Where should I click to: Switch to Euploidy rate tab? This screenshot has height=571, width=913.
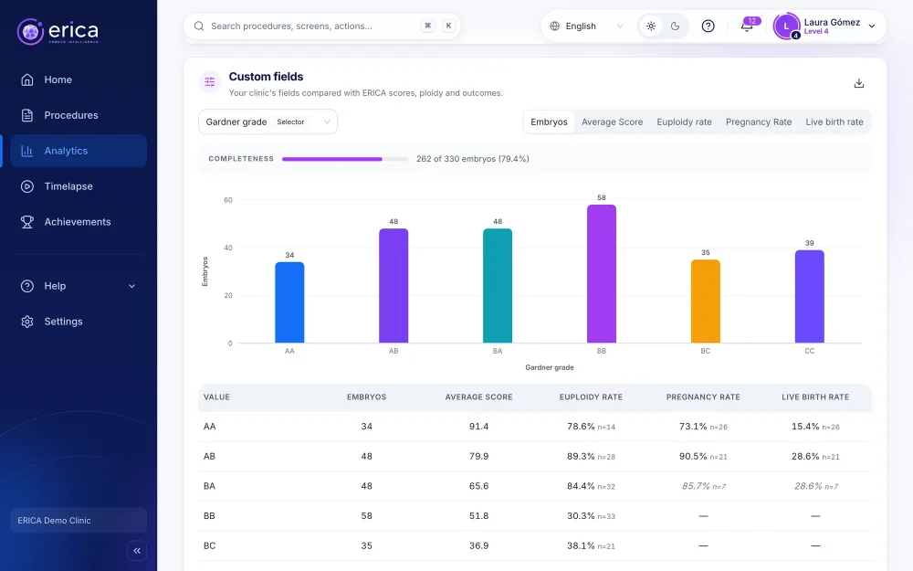click(x=684, y=122)
